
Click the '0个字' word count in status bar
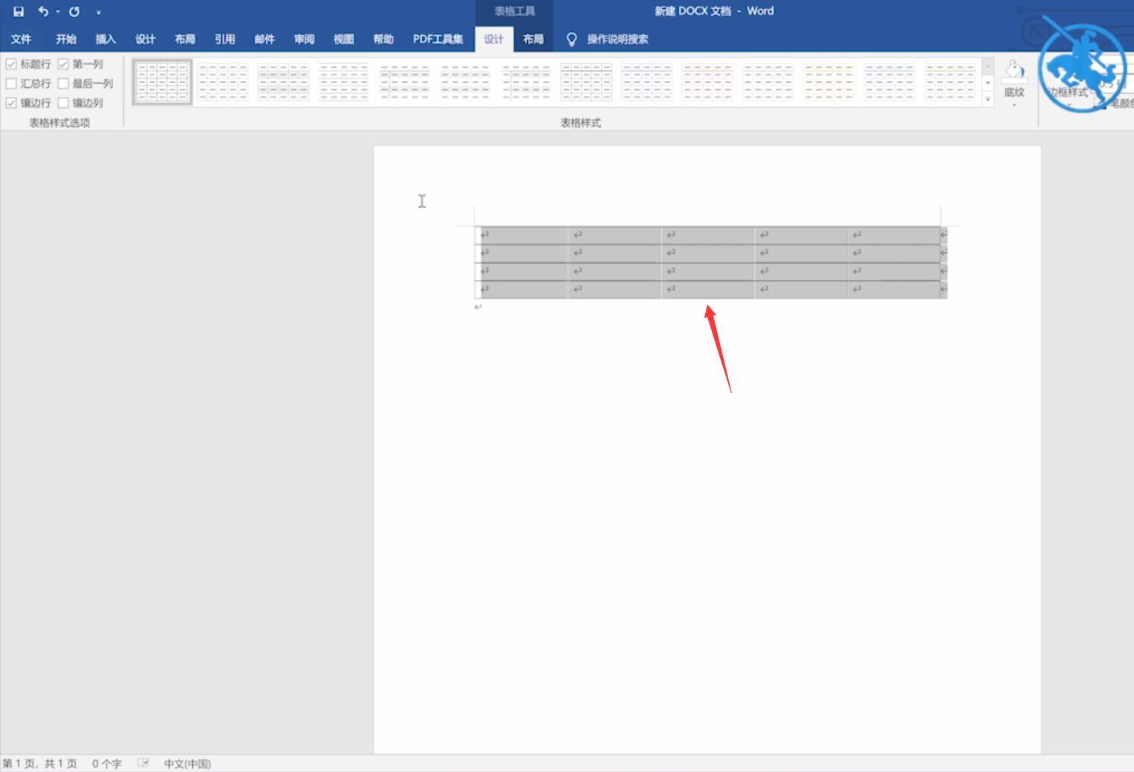point(106,764)
